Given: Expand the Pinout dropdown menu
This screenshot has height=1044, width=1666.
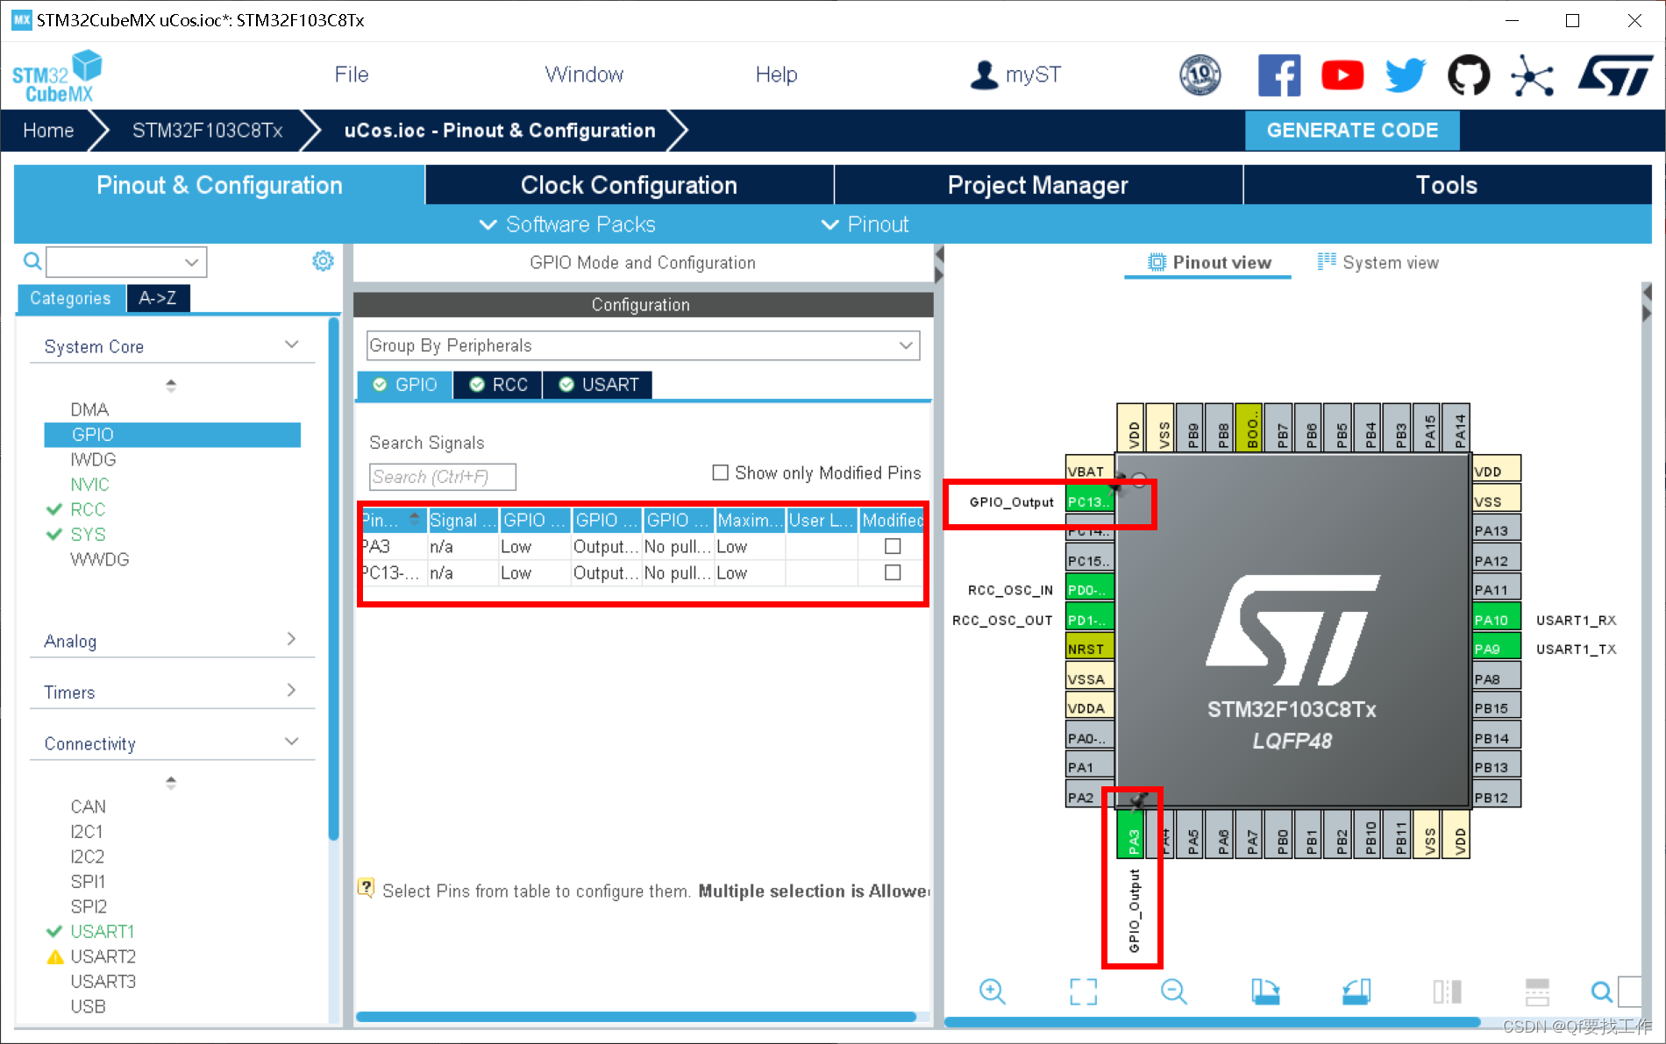Looking at the screenshot, I should pos(865,224).
